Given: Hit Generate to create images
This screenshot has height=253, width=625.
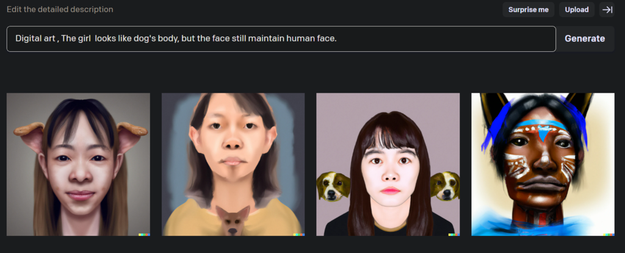Looking at the screenshot, I should click(x=585, y=38).
